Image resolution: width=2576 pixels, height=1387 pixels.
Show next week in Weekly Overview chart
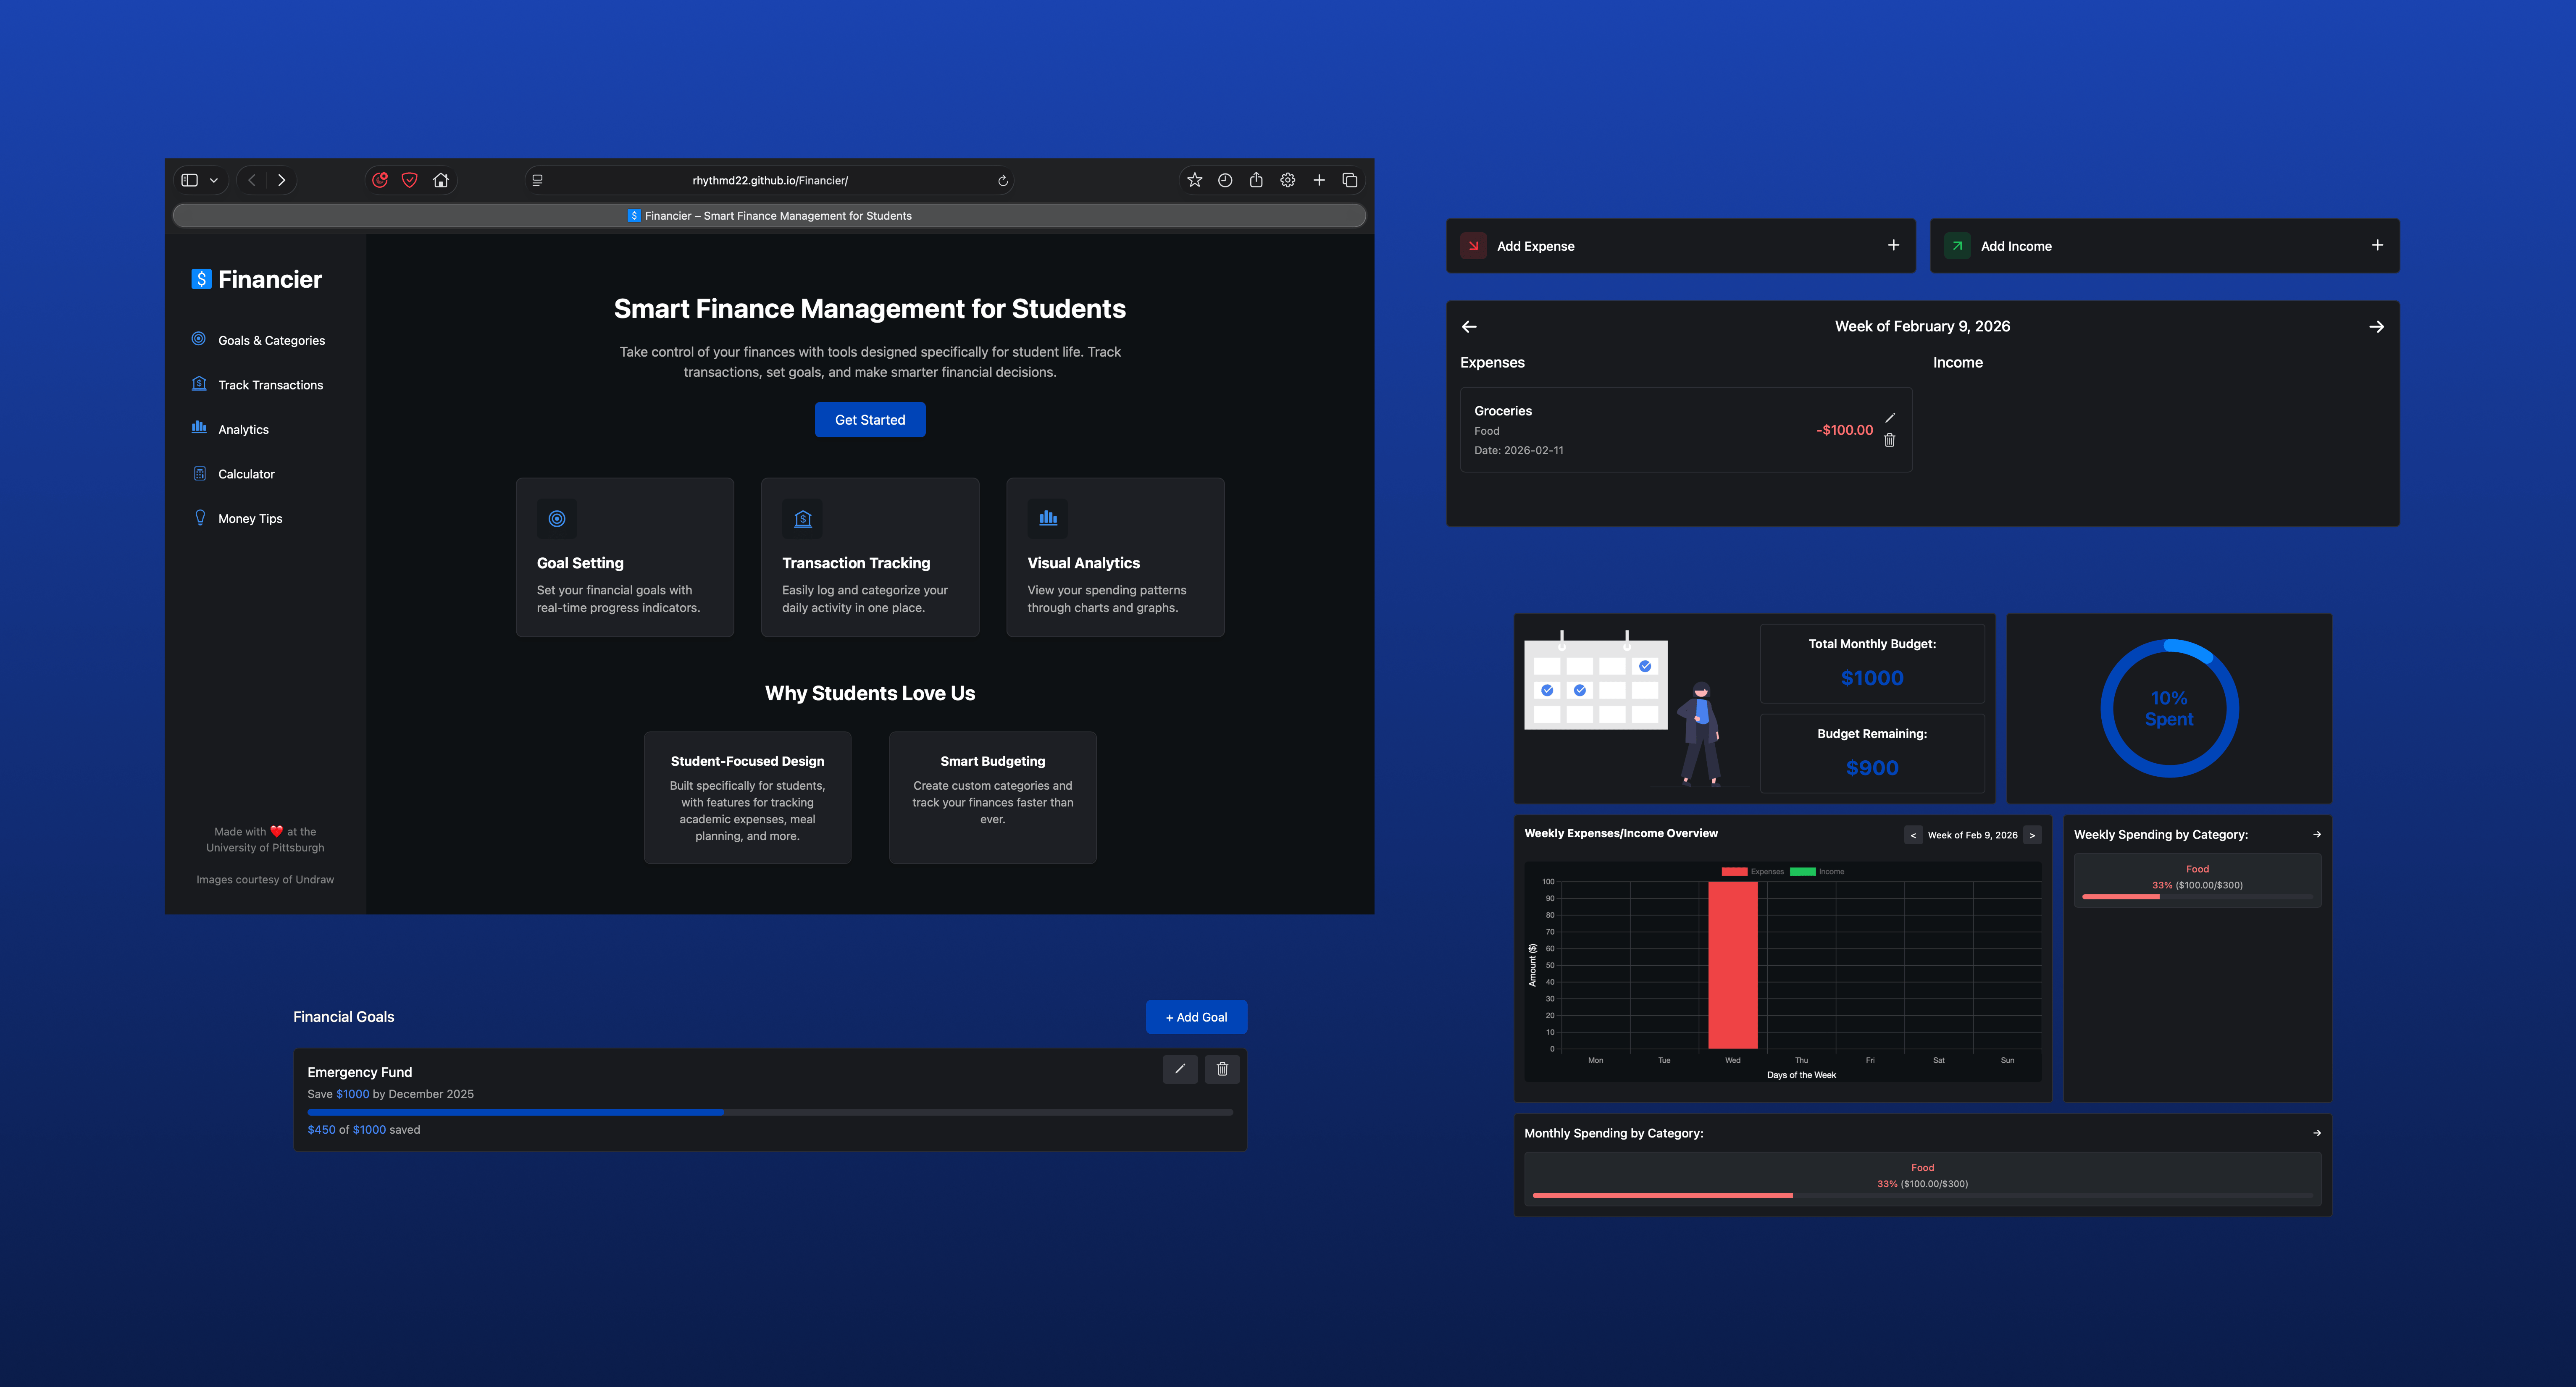coord(2032,835)
